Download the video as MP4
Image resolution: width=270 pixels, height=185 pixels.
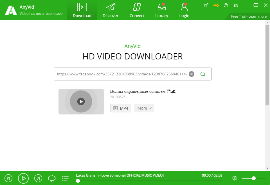(121, 108)
